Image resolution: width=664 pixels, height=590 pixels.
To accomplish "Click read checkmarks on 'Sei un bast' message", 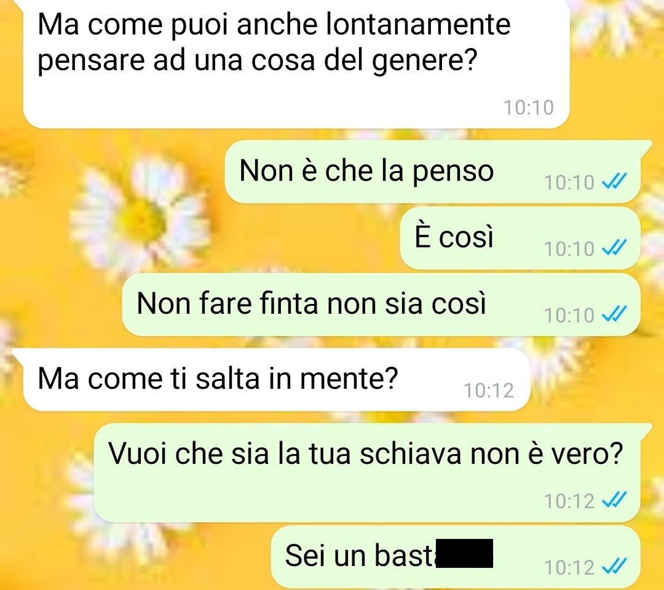I will coord(614,567).
